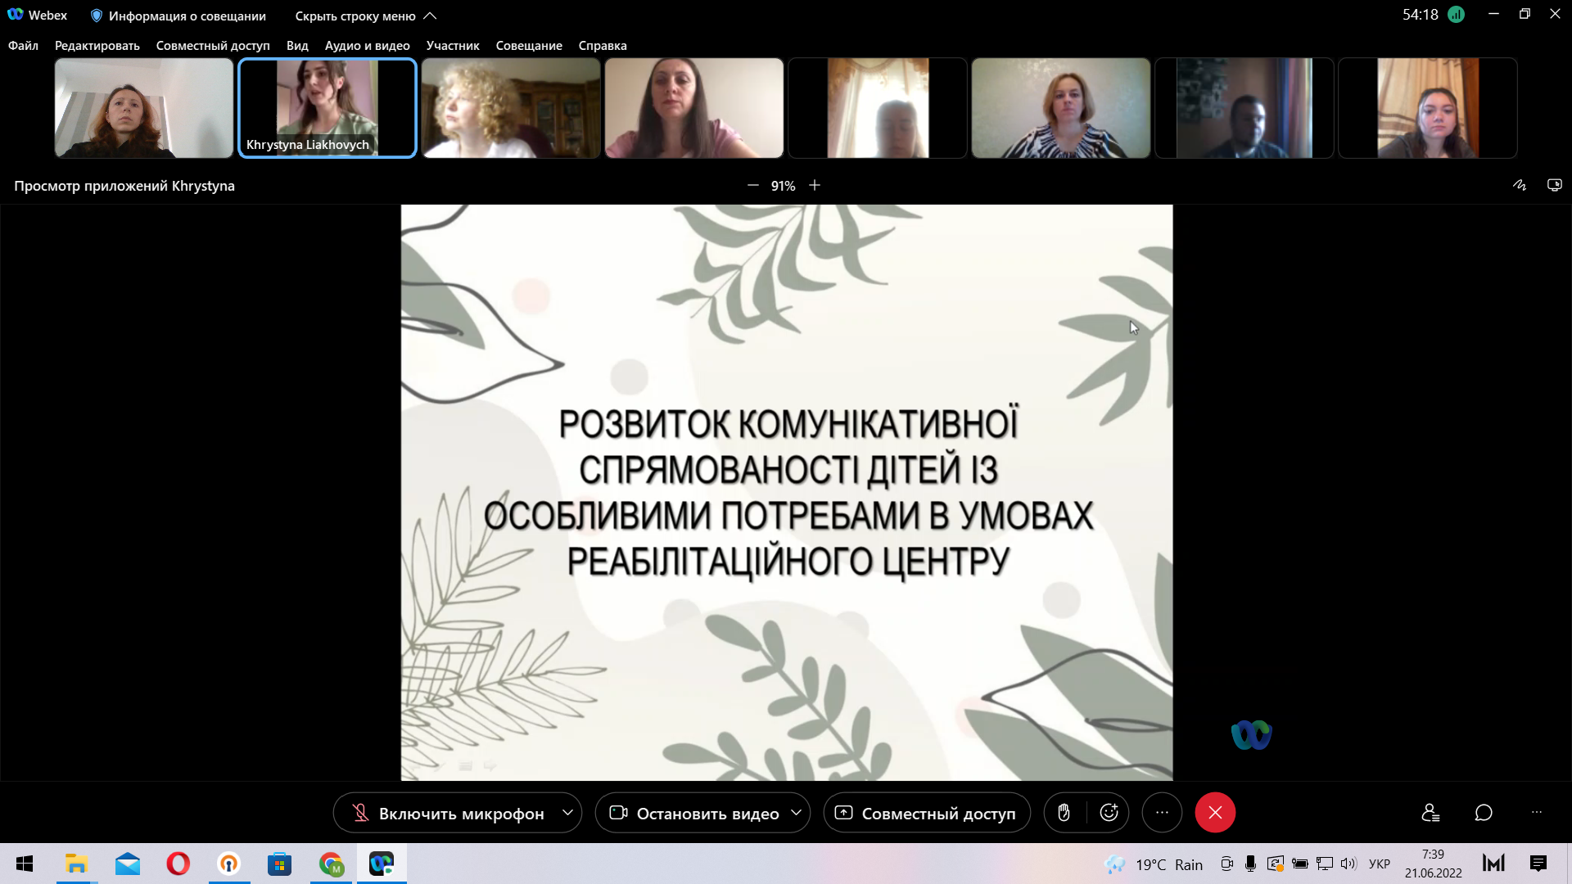Image resolution: width=1572 pixels, height=884 pixels.
Task: Expand microphone options dropdown arrow
Action: tap(567, 813)
